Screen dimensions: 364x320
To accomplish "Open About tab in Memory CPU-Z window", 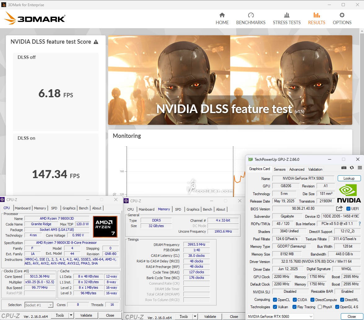I will 221,209.
